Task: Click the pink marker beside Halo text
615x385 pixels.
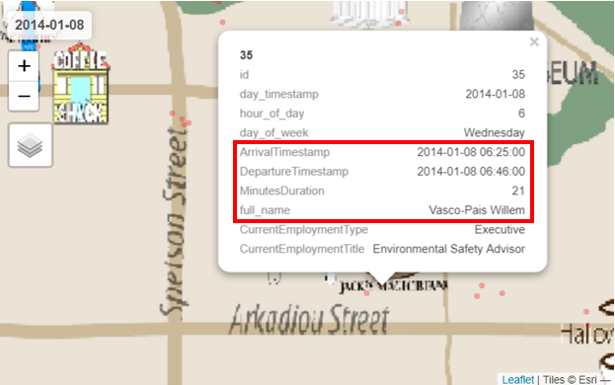Action: [586, 312]
